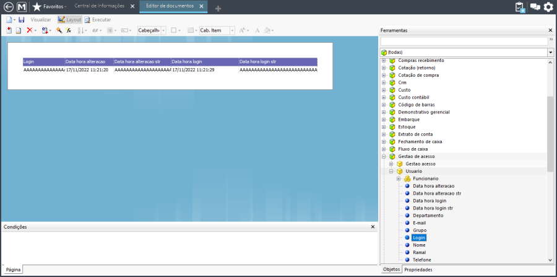The image size is (557, 277).
Task: Toggle the Layout mode button
Action: tap(70, 20)
